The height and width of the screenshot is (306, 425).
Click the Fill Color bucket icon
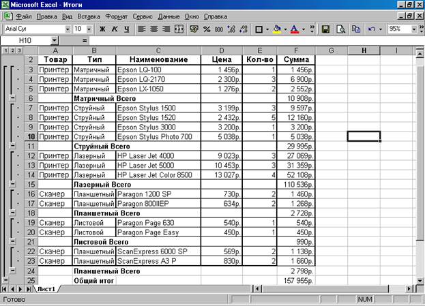[277, 29]
